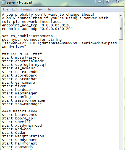Click the vertical scrollbar thumb
Viewport: 125px width, 150px height.
click(121, 29)
